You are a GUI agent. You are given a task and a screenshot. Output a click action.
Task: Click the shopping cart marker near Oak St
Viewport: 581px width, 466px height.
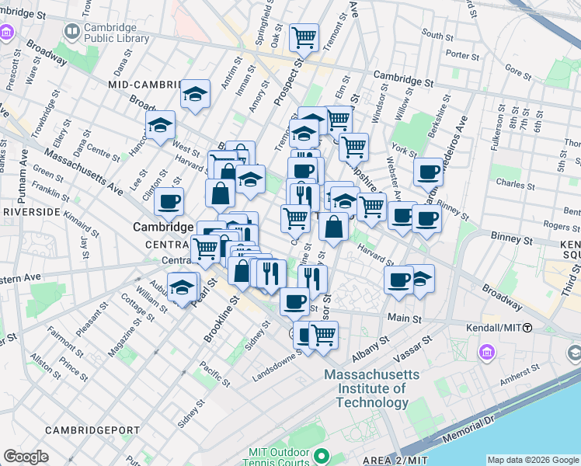point(304,38)
